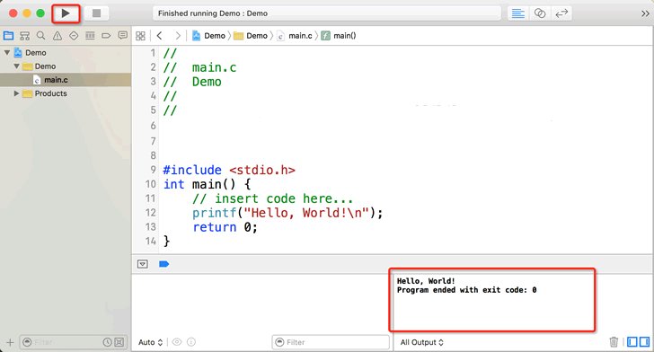Stop the running scheme
The image size is (654, 352).
[x=96, y=13]
